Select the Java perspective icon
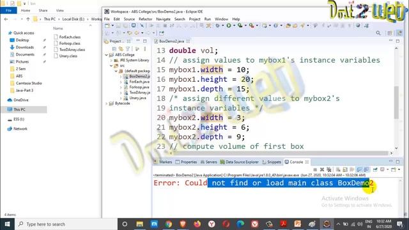The image size is (409, 230). coord(399,33)
